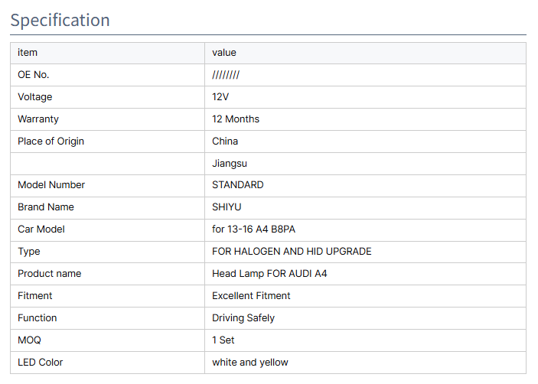Click the Jiangsu value cell
The image size is (538, 384).
230,164
